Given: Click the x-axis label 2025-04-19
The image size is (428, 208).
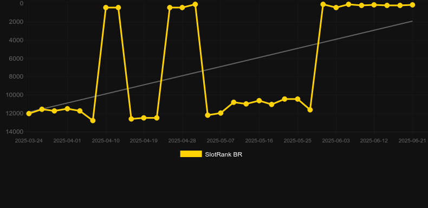Looking at the screenshot, I should tap(144, 141).
